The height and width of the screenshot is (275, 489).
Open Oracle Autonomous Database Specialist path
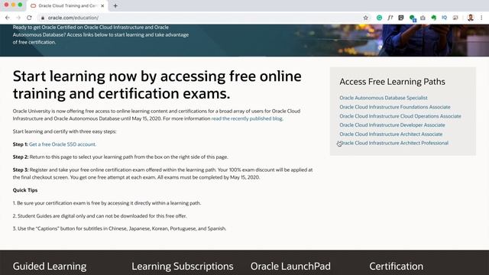384,98
